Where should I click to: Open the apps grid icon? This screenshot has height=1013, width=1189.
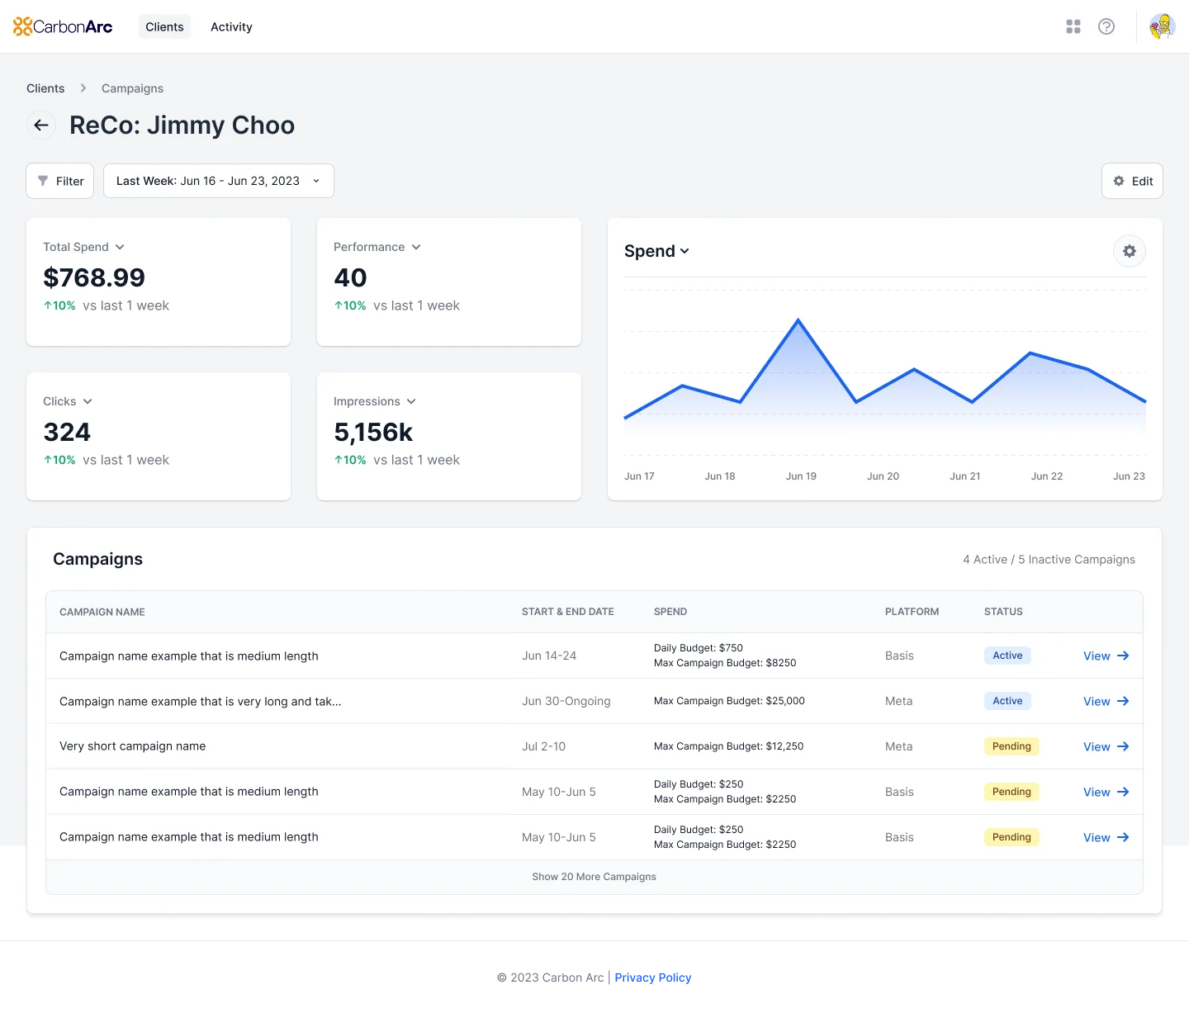coord(1073,26)
